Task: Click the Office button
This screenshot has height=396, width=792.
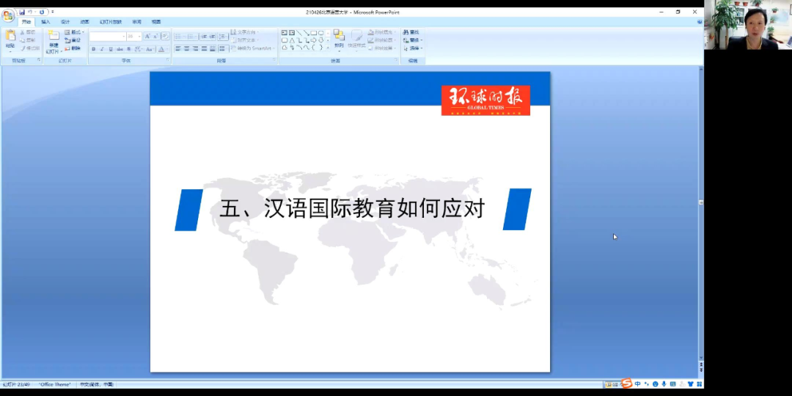Action: (x=8, y=15)
